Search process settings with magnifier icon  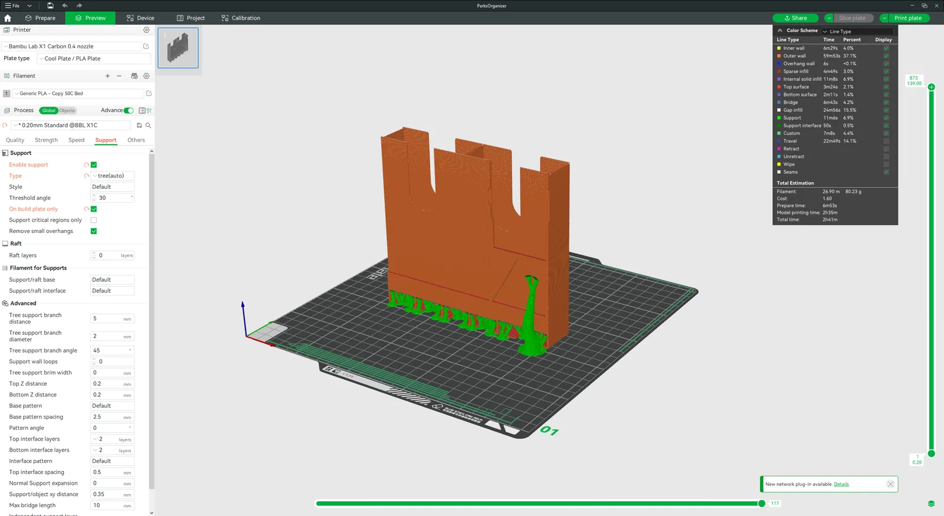[x=149, y=126]
